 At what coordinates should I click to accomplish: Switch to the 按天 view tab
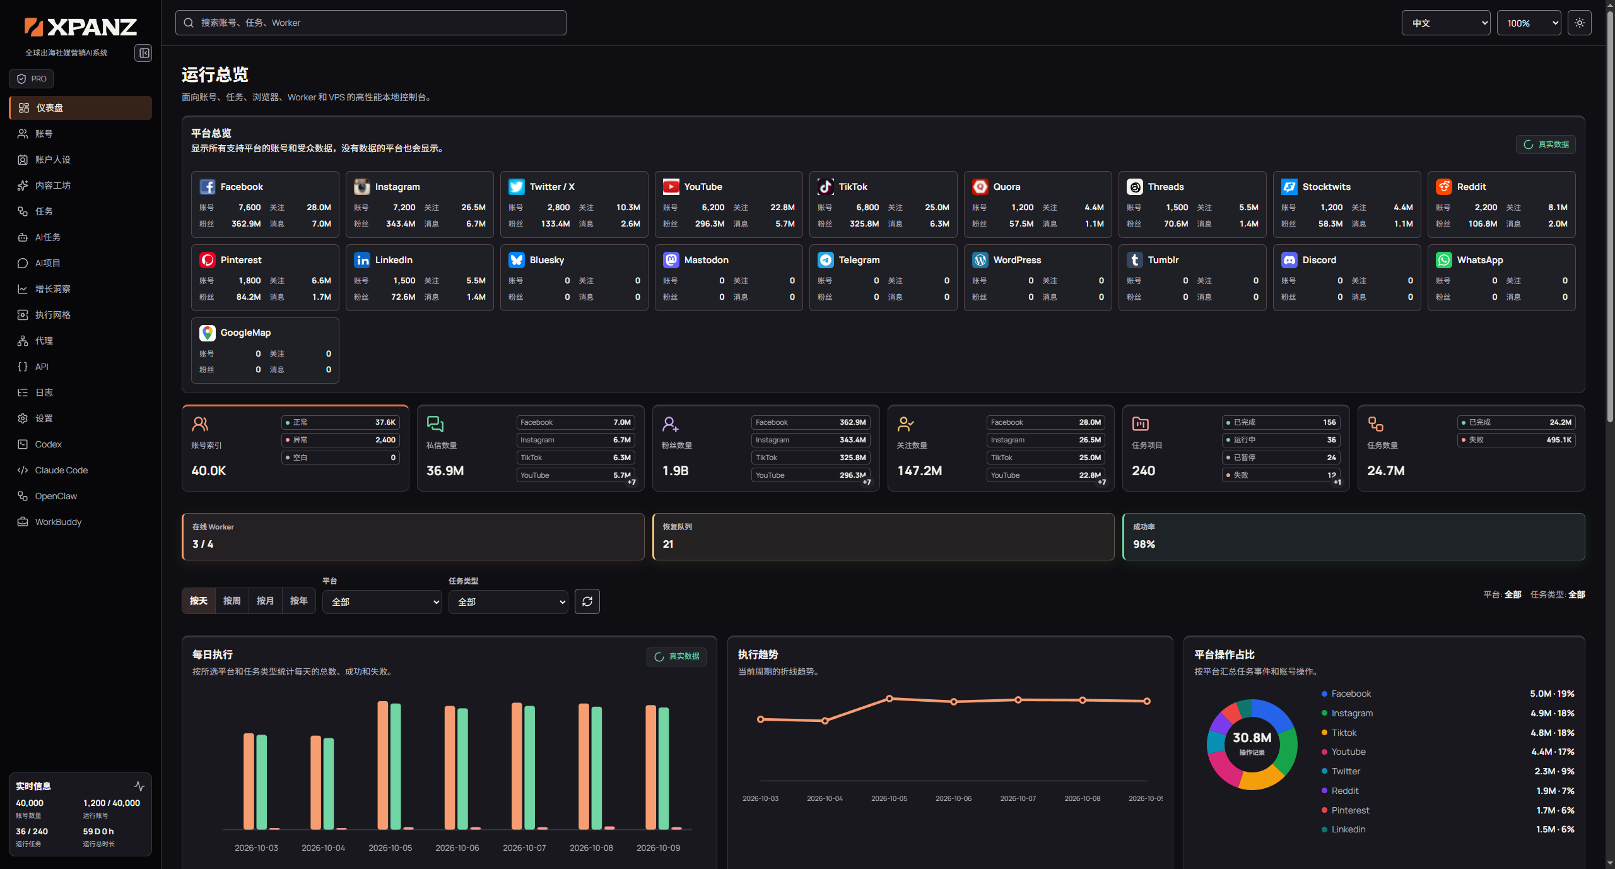199,601
